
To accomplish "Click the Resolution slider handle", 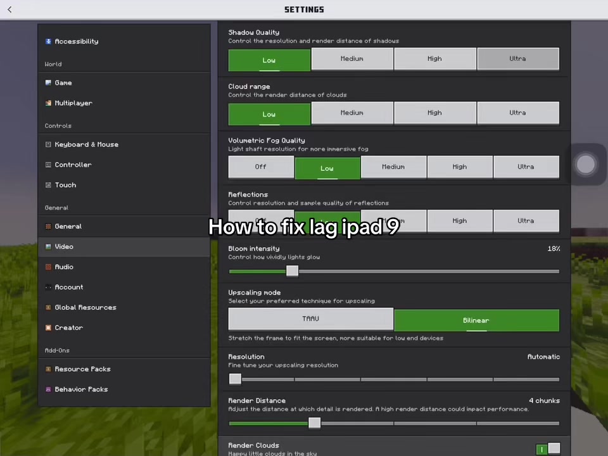I will pyautogui.click(x=235, y=379).
